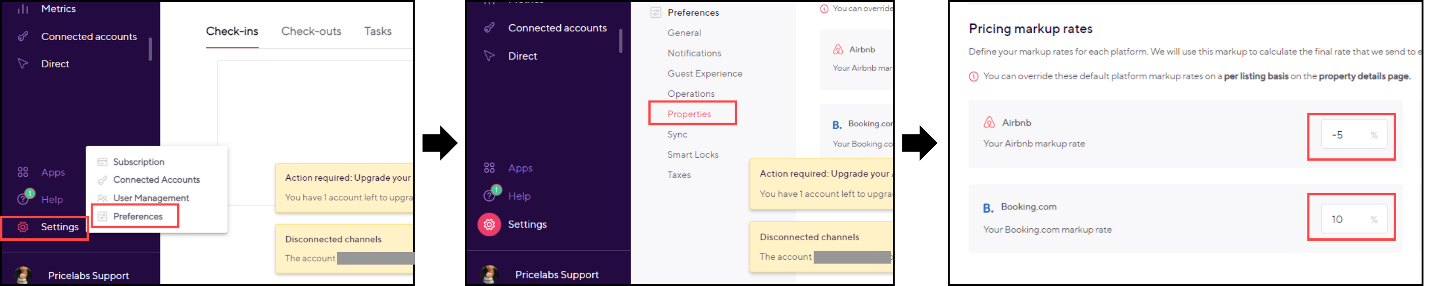Select Smart Locks in the Preferences submenu
Viewport: 1433px width, 286px height.
click(693, 154)
